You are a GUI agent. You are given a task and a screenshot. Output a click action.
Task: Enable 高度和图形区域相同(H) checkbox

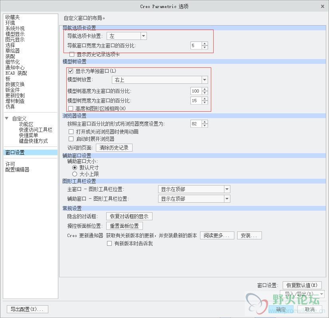(71, 109)
